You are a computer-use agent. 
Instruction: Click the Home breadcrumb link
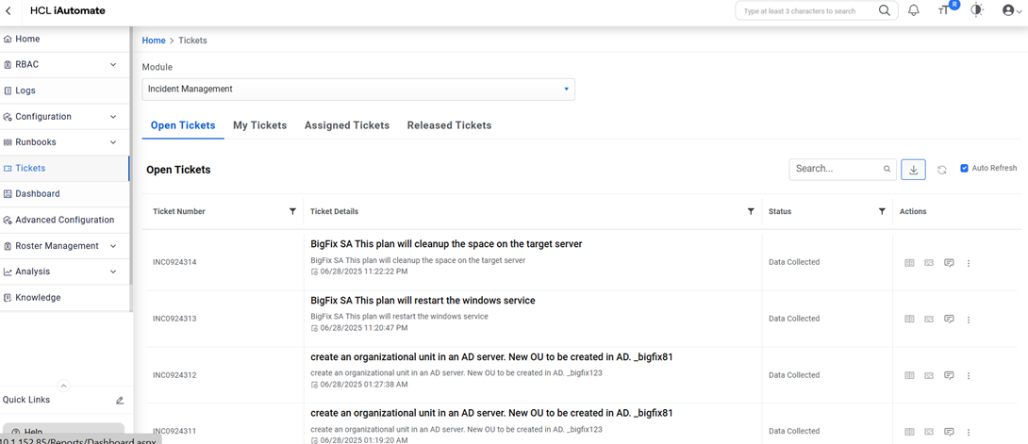point(154,41)
